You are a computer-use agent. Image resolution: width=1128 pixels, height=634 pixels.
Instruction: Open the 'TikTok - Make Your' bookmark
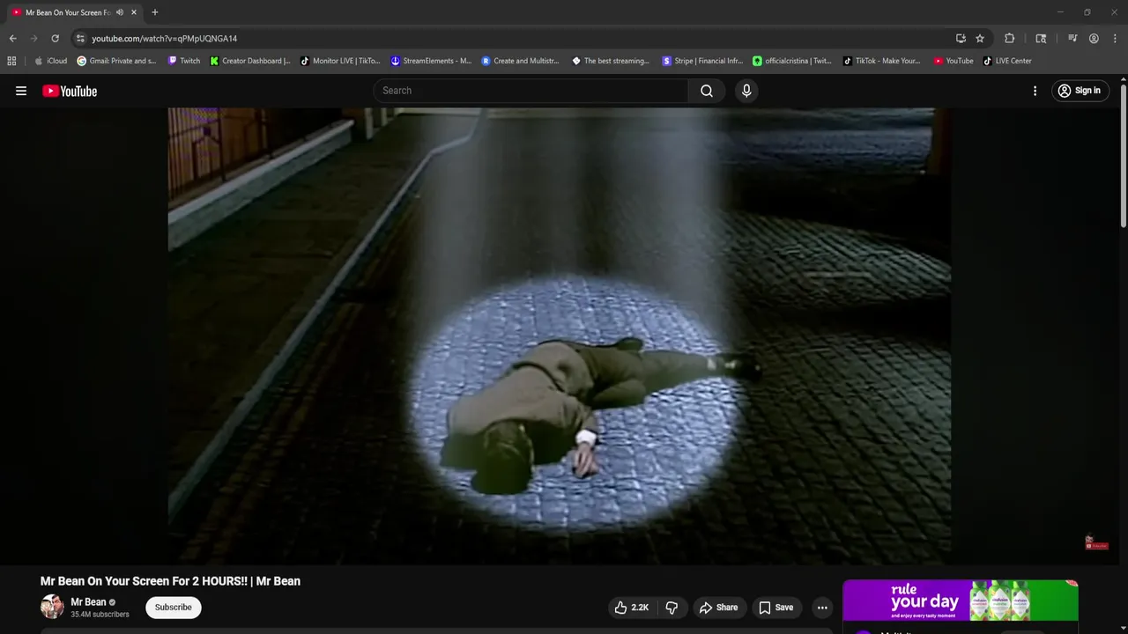pos(882,61)
